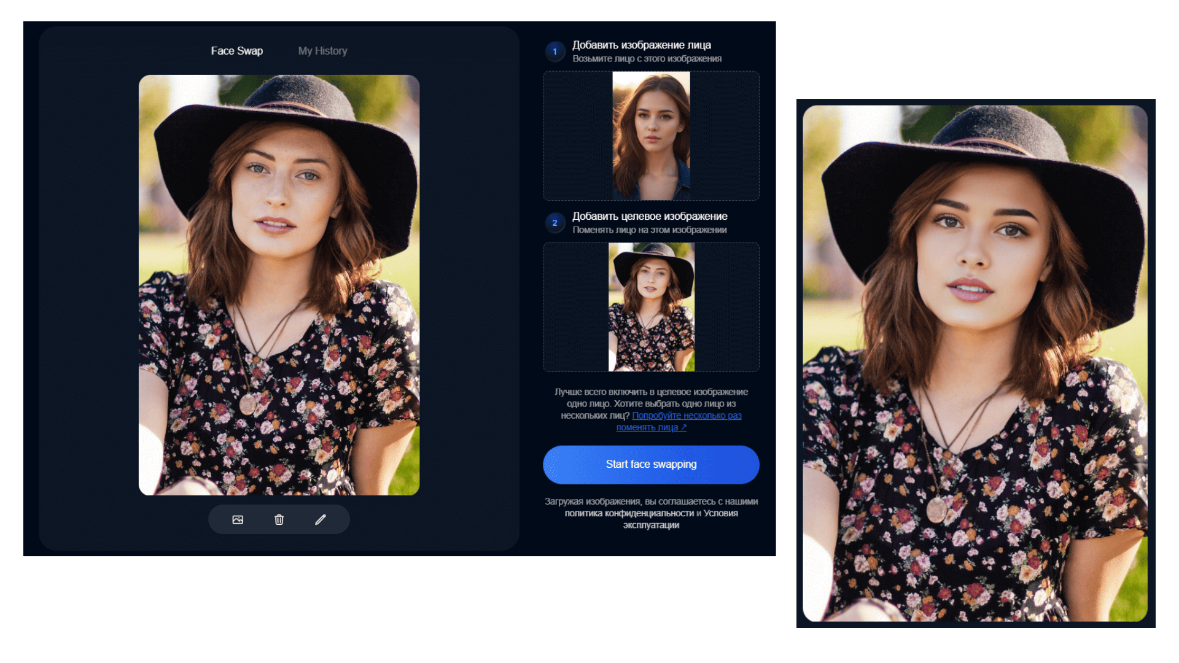The image size is (1179, 663).
Task: Click the enlarged result image on the right
Action: [975, 363]
